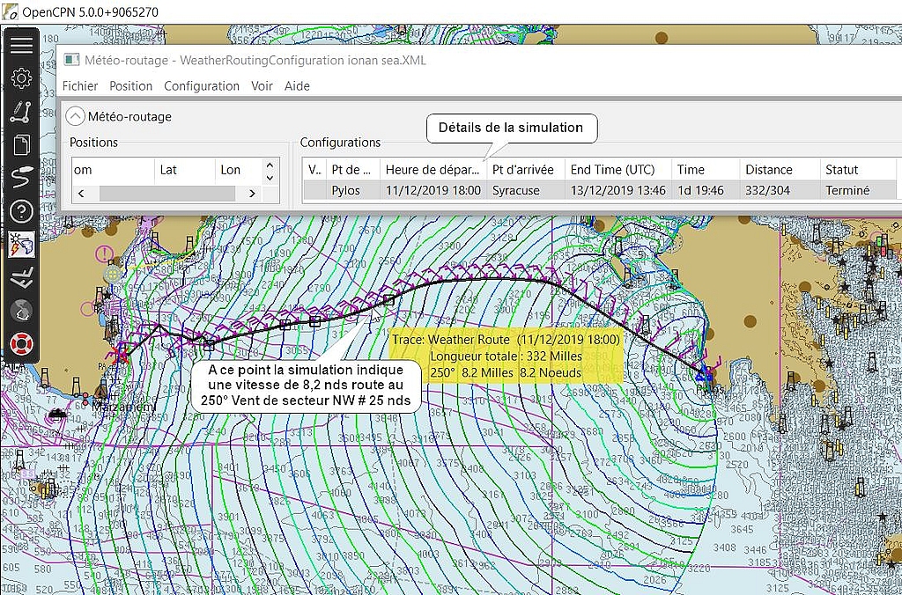The width and height of the screenshot is (902, 595).
Task: Open the Weather Routing plugin icon
Action: click(x=21, y=244)
